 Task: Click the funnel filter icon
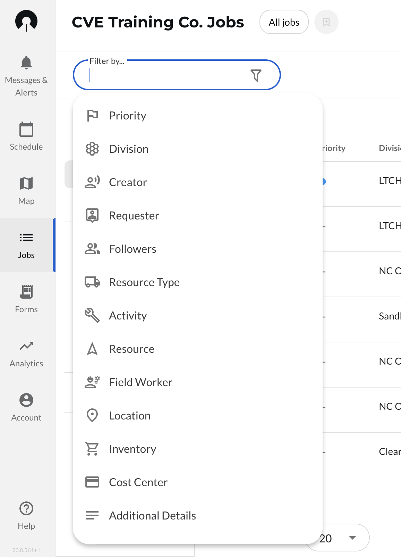coord(256,75)
